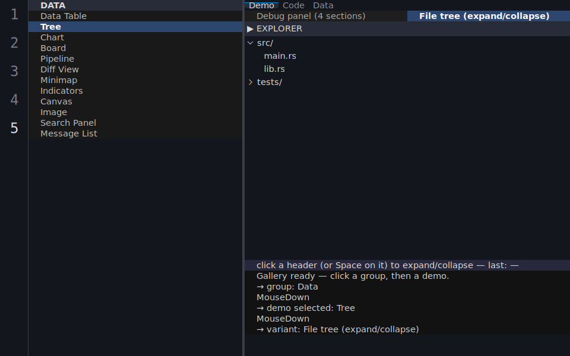Open lib.rs in the file tree
The width and height of the screenshot is (570, 356).
[x=274, y=69]
